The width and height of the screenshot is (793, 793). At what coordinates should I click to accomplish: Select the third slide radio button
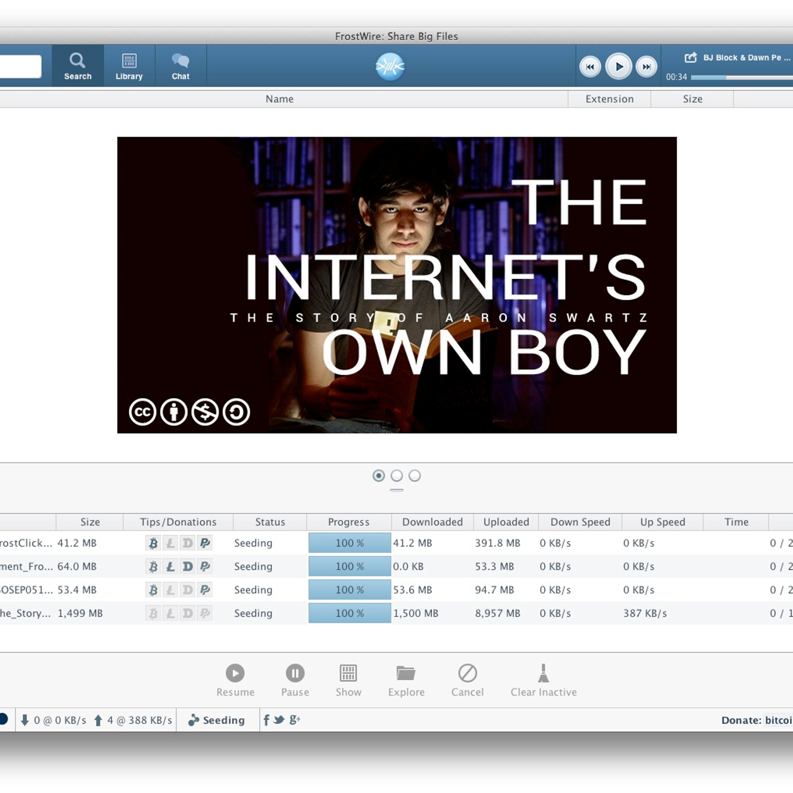(415, 476)
